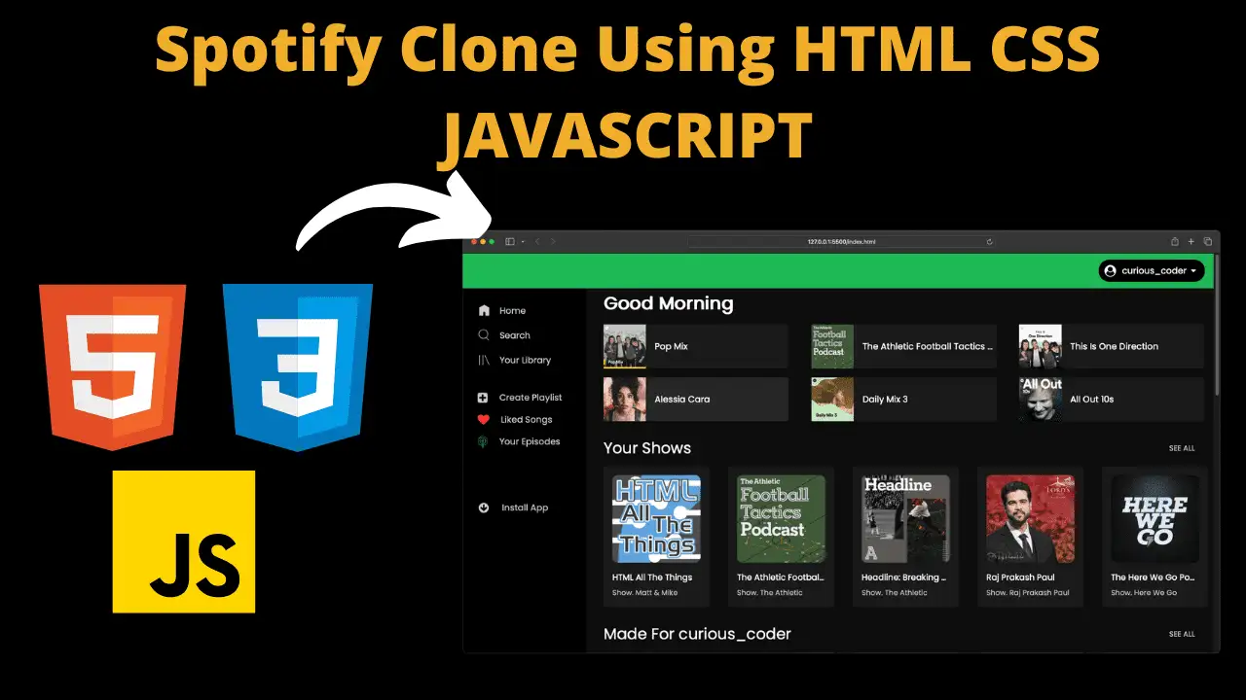Select Create Playlist in the sidebar
This screenshot has width=1246, height=700.
(x=531, y=398)
